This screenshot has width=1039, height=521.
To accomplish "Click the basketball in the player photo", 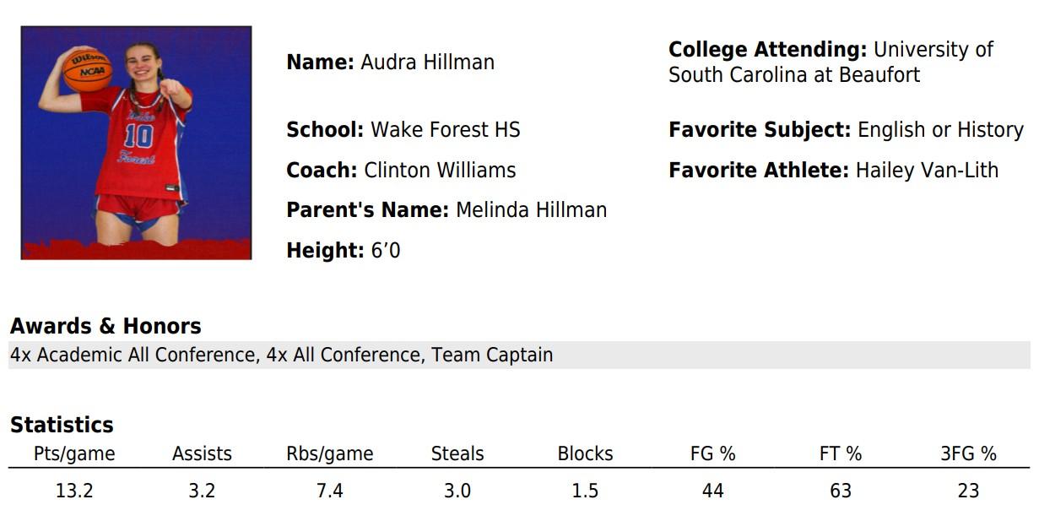I will tap(87, 69).
